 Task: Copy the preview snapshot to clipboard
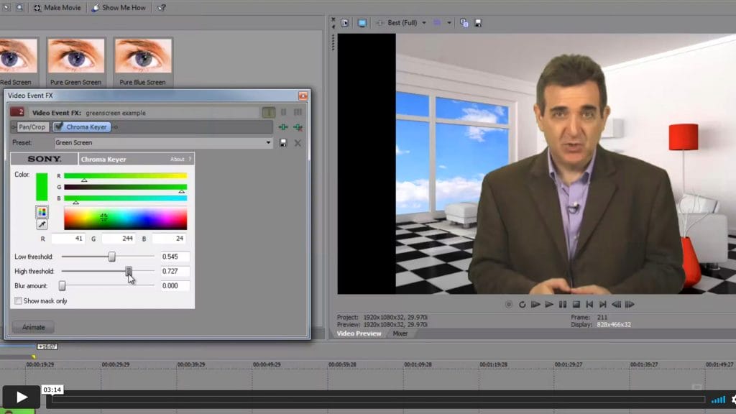pyautogui.click(x=464, y=23)
